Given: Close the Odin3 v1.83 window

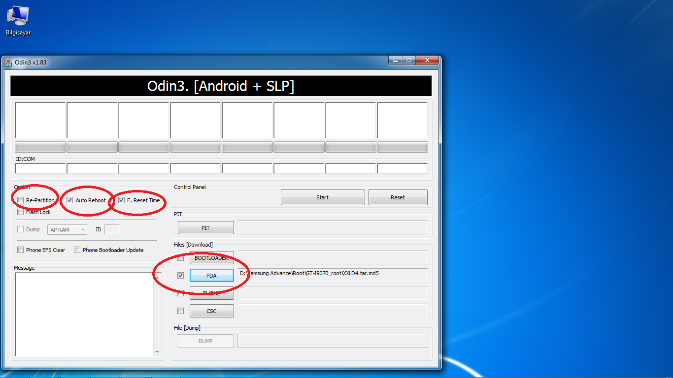Looking at the screenshot, I should pos(427,60).
